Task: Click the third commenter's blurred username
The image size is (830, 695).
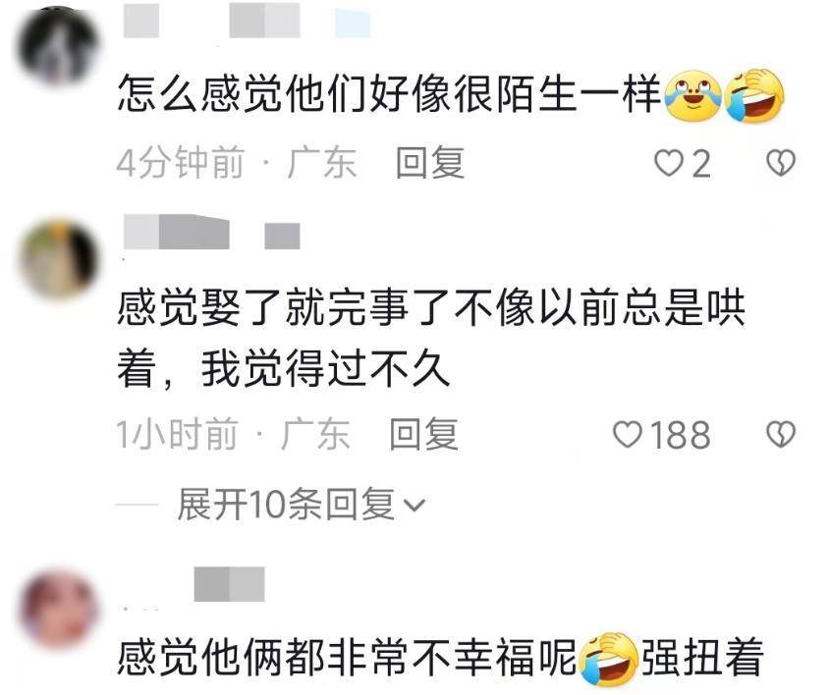Action: pyautogui.click(x=229, y=584)
